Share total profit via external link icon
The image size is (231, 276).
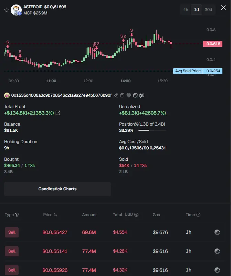pyautogui.click(x=58, y=113)
